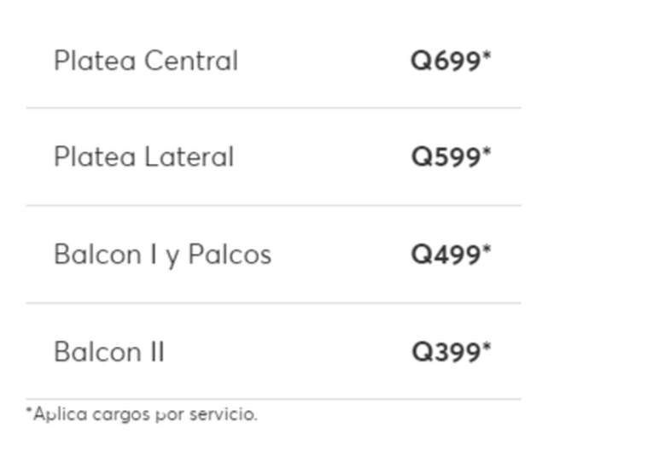Select the Balcon I y Palcos label
The height and width of the screenshot is (457, 653).
[163, 255]
